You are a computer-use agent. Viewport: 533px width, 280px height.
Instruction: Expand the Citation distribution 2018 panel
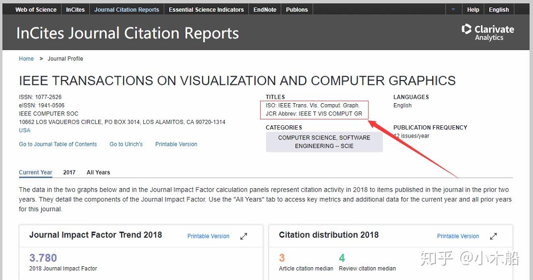tap(494, 236)
